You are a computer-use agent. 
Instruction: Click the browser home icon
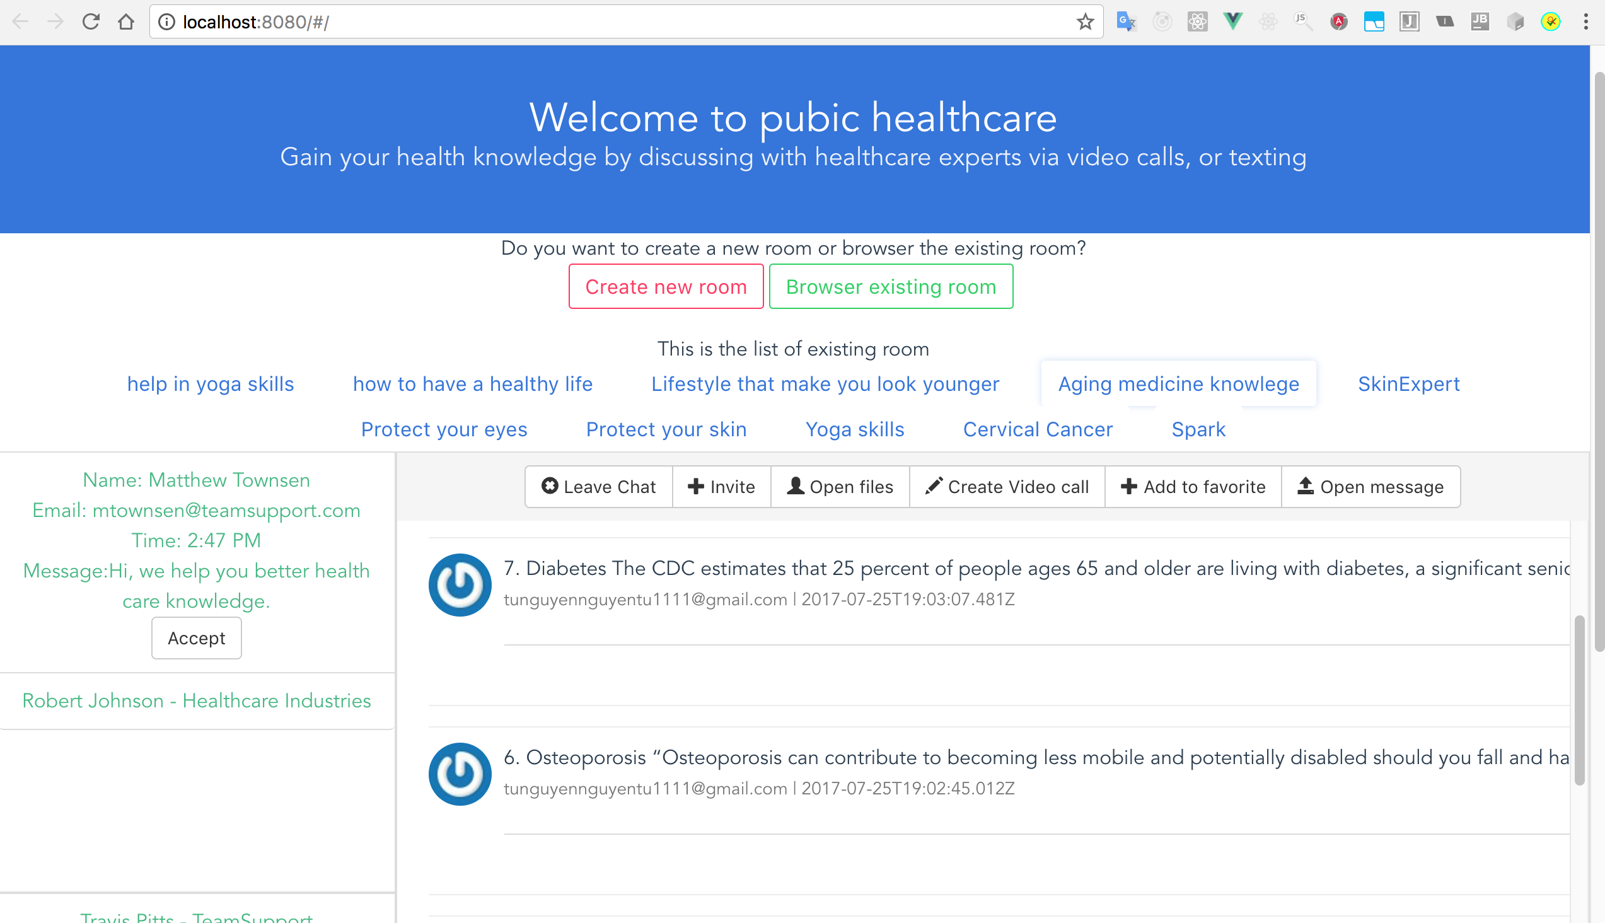(x=126, y=22)
